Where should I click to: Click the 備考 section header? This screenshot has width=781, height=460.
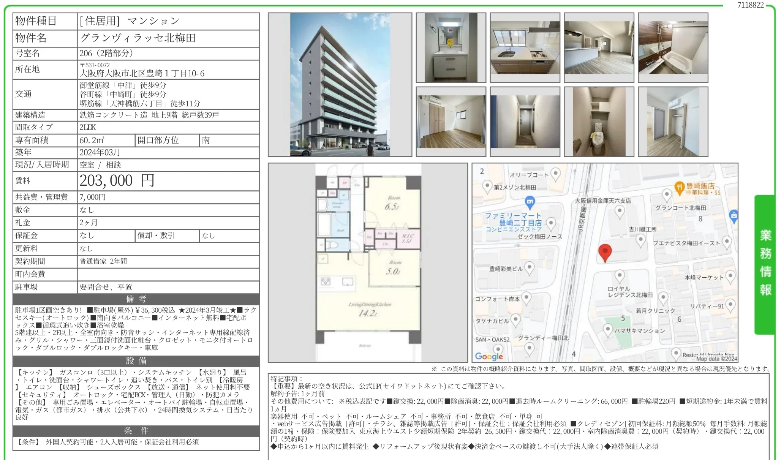(136, 299)
